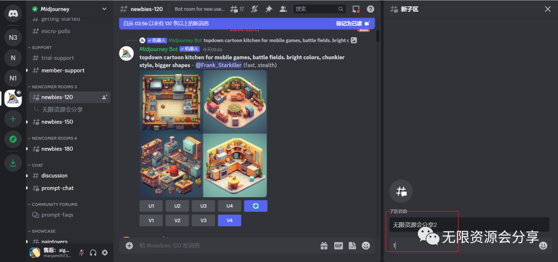Open pinned messages in the channel header
The image size is (558, 262).
coord(269,9)
